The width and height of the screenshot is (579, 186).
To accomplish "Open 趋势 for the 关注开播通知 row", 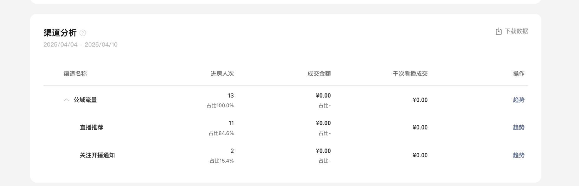I will tap(519, 155).
